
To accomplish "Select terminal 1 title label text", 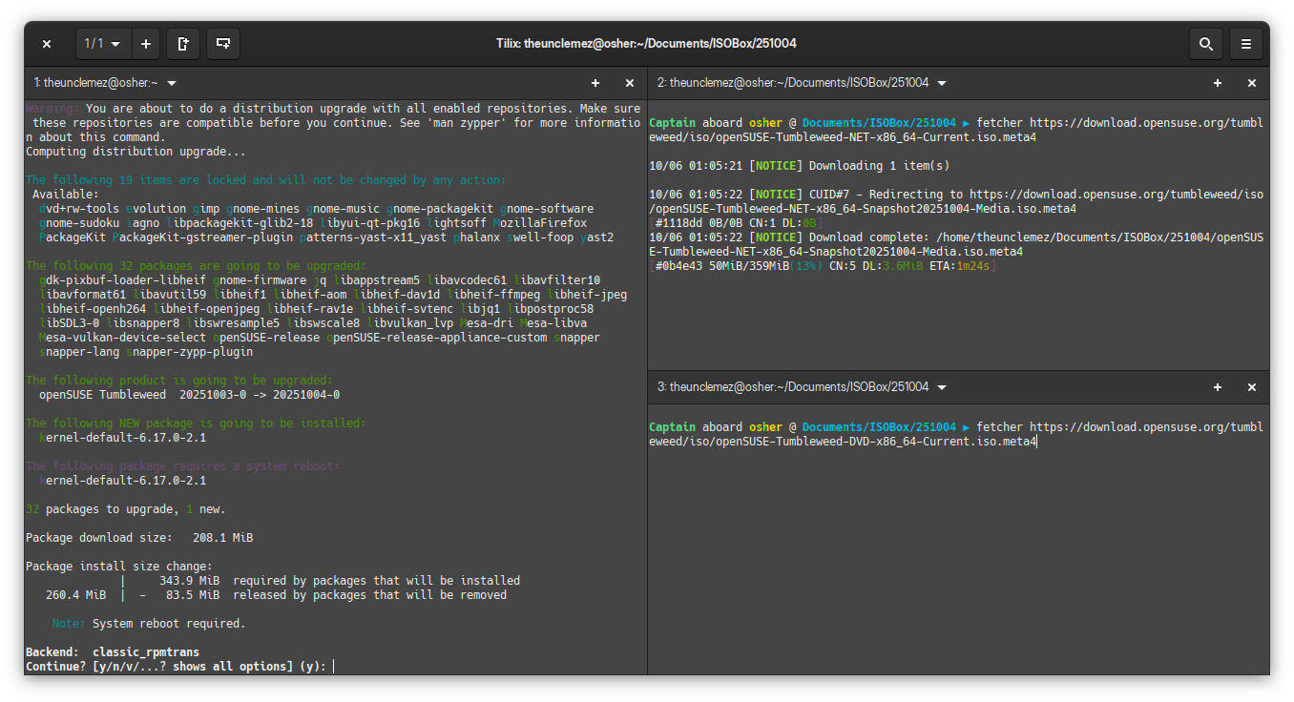I will [95, 84].
